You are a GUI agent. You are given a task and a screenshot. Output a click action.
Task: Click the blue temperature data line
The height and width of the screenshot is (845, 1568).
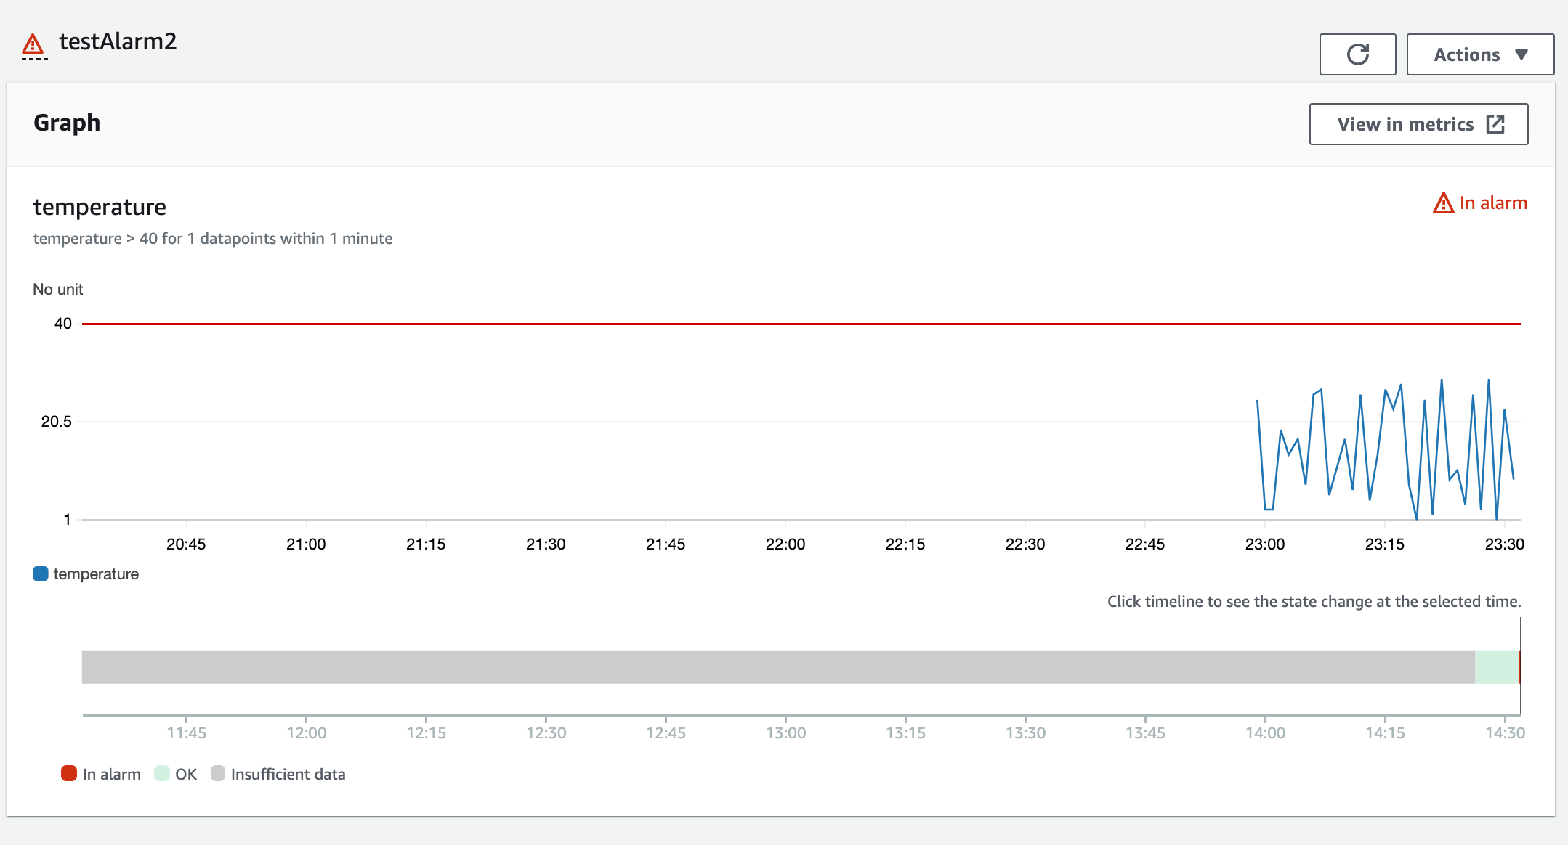[1385, 449]
